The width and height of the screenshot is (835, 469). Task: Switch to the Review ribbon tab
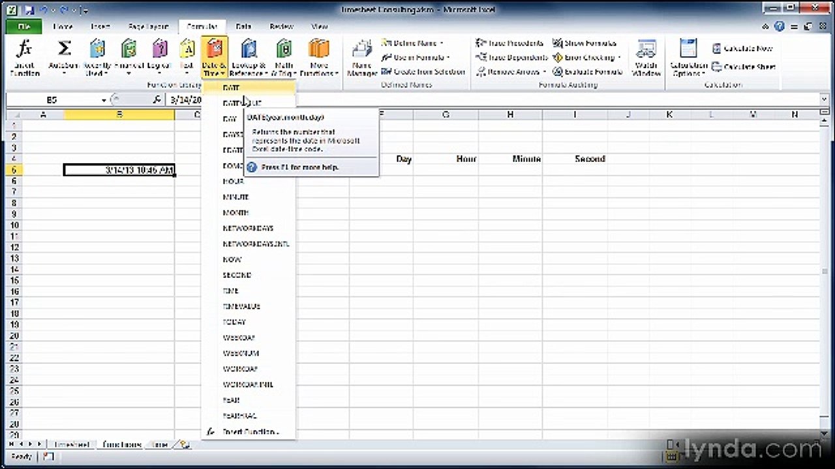coord(281,27)
